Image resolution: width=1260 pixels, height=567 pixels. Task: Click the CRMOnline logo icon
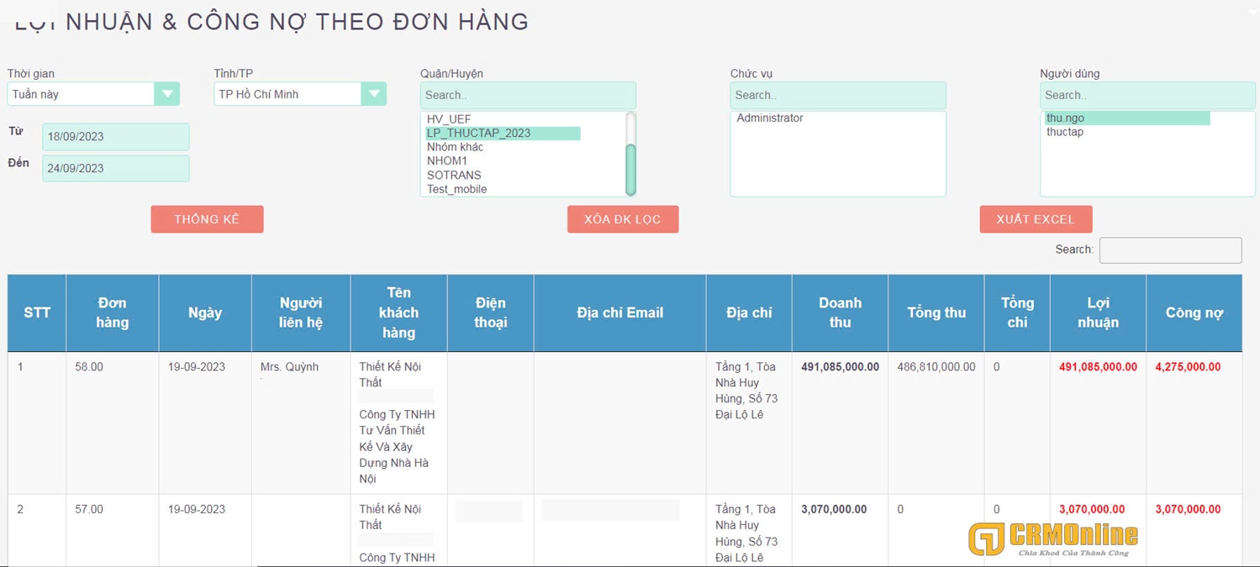(986, 538)
